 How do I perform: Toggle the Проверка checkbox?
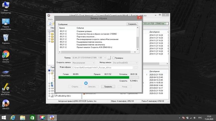(x=113, y=58)
